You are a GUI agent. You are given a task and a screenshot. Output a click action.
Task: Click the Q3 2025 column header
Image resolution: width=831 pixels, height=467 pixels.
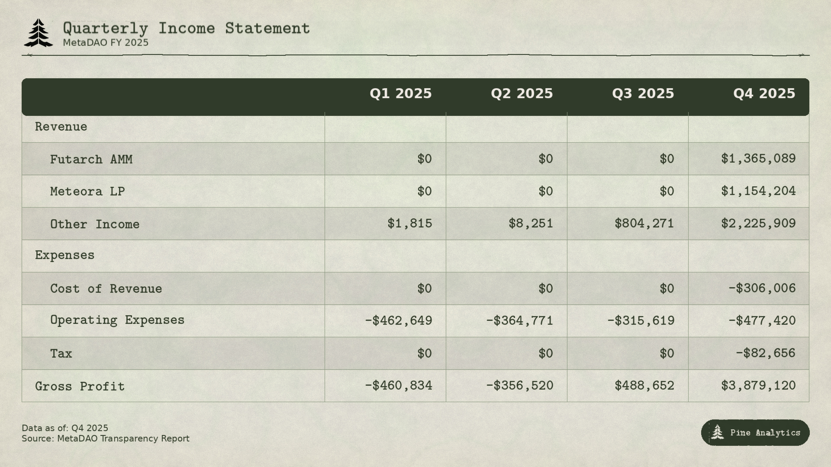[x=643, y=94]
